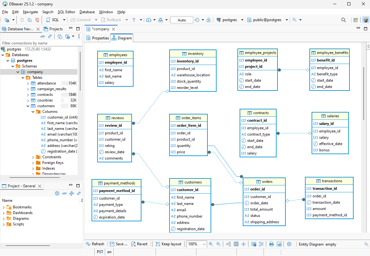The image size is (370, 256).
Task: Open the SQL editor button
Action: (52, 20)
